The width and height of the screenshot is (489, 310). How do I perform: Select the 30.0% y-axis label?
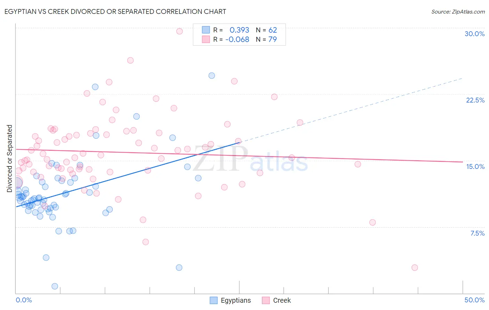click(474, 34)
